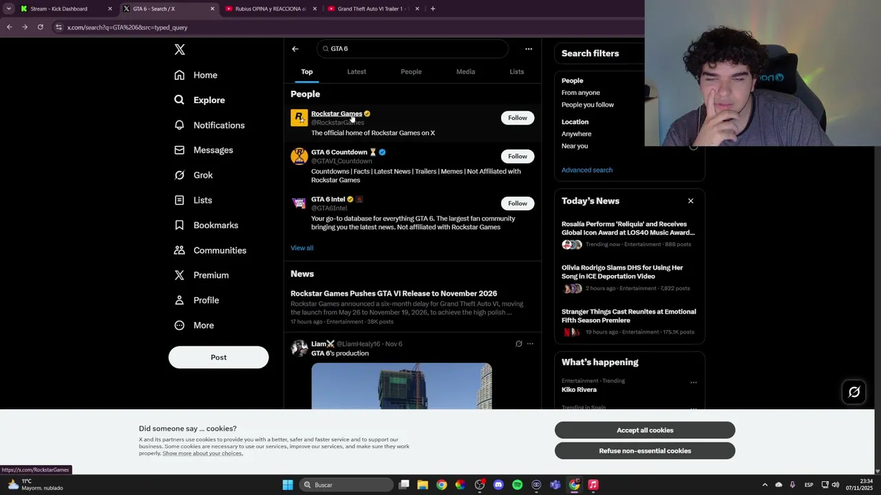Open the three-dot menu on Liam's post

tap(530, 344)
